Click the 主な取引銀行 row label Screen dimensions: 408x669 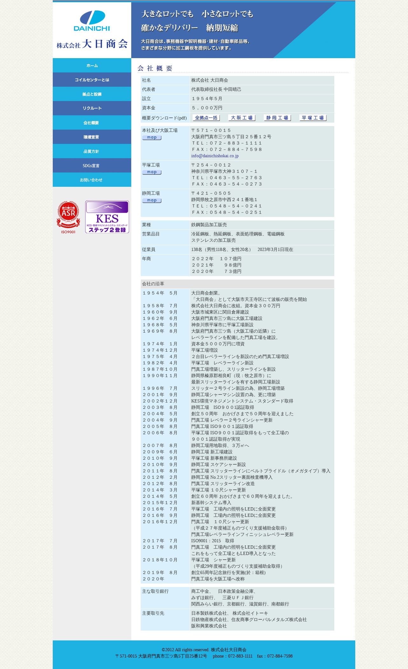tap(155, 591)
